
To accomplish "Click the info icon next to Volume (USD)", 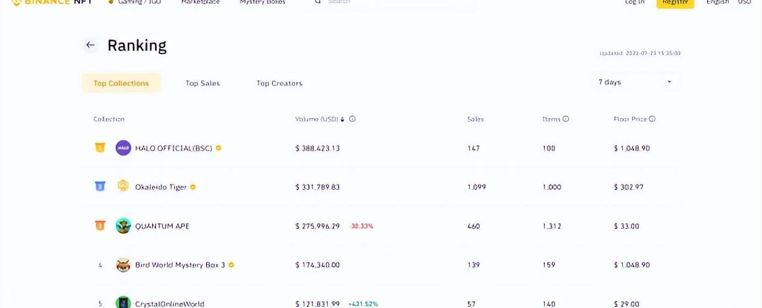I will (x=352, y=119).
